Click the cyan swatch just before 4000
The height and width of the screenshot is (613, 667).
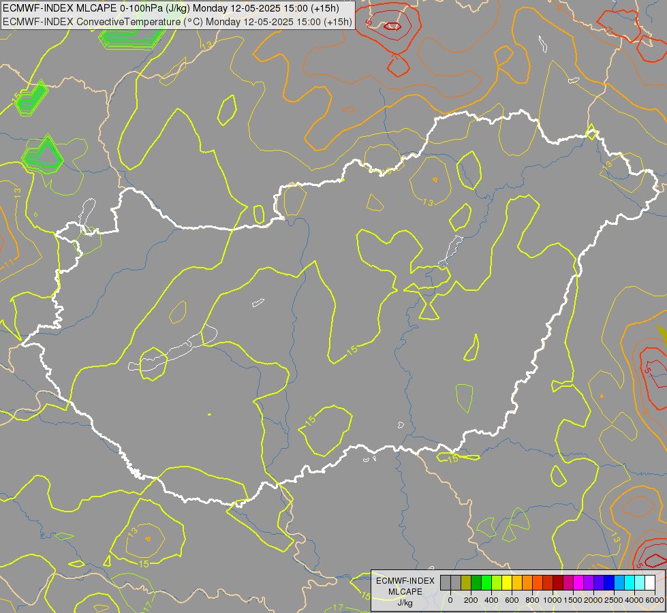click(630, 582)
